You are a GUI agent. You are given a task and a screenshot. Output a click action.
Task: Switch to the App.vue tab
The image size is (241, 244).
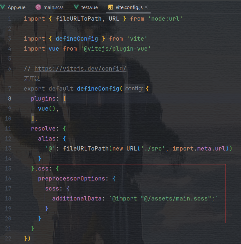(x=16, y=7)
